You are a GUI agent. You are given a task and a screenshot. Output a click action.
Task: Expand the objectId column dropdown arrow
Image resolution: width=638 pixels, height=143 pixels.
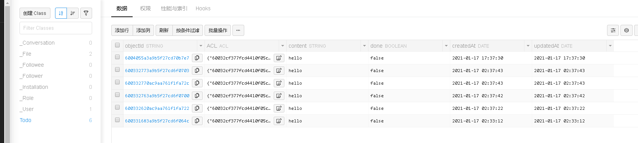(201, 46)
